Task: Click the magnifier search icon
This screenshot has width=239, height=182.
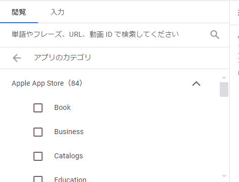Action: click(x=215, y=35)
